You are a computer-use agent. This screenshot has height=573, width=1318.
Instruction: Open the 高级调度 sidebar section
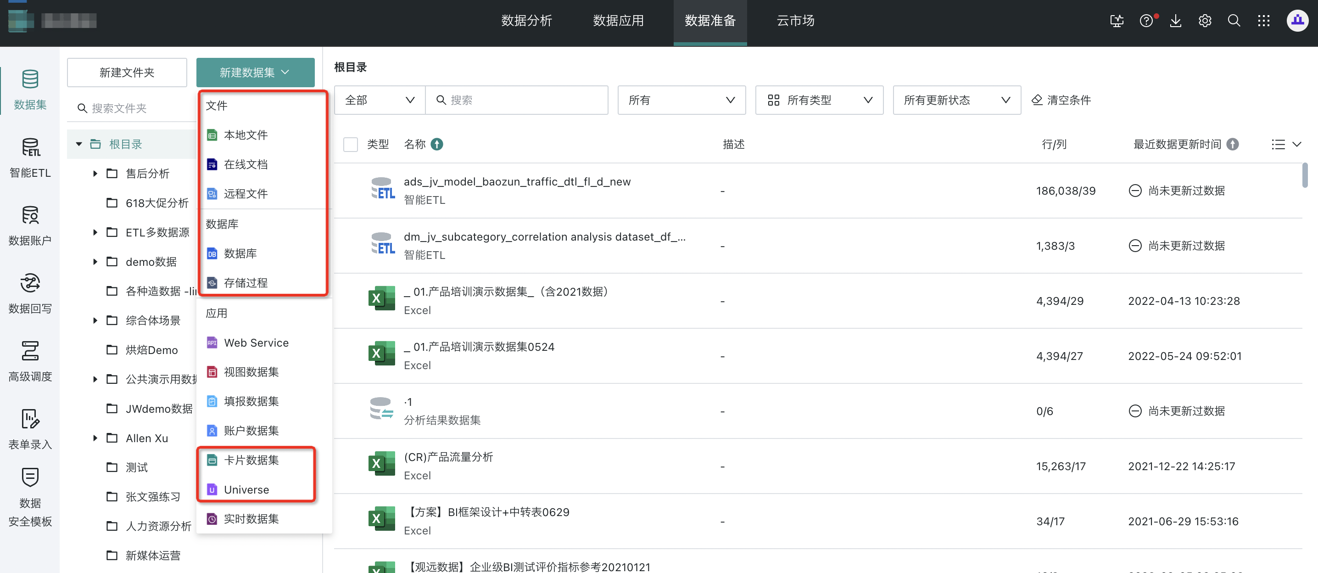point(30,362)
